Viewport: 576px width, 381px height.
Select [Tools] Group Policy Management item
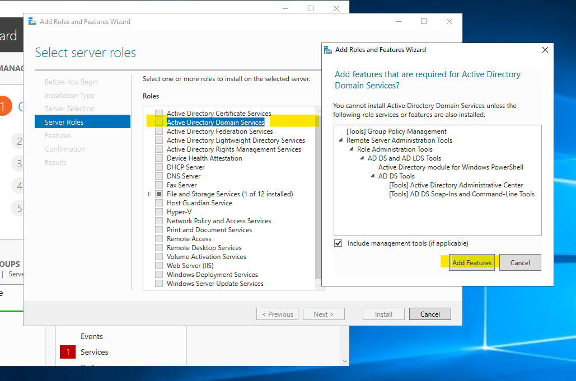(396, 131)
